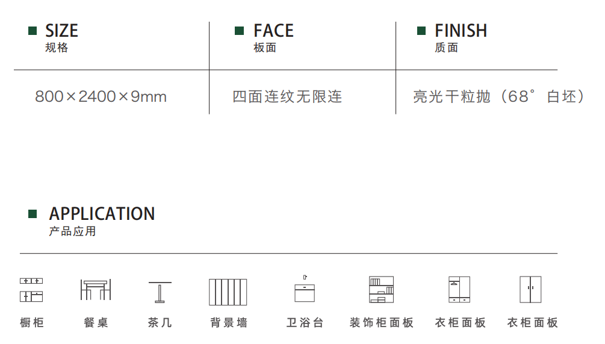Click the kitchen cabinet (橱柜) icon
Viewport: 605px width, 344px height.
point(31,290)
